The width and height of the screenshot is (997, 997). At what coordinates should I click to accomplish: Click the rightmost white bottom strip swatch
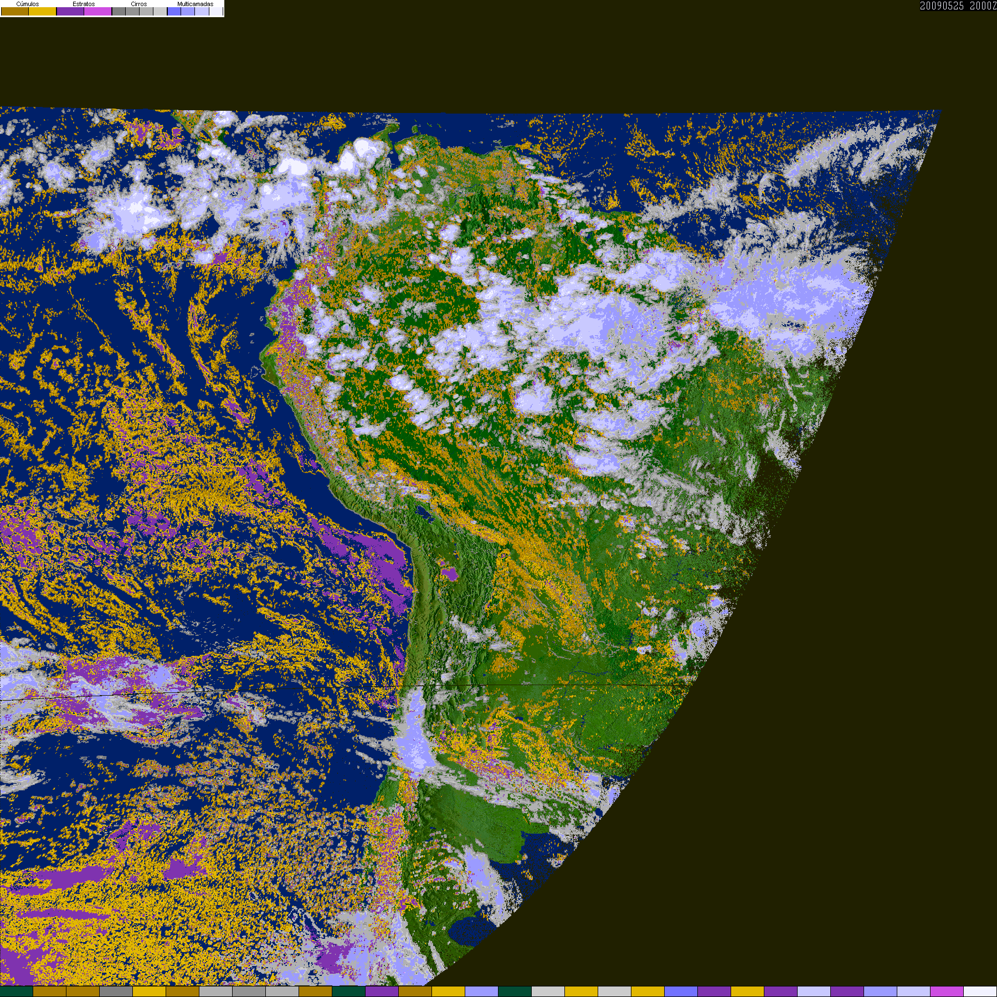(980, 991)
